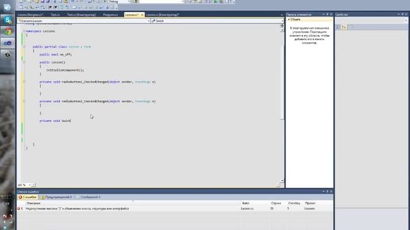Sort errors by Файл column
Viewport: 410px width, 230px height.
pyautogui.click(x=255, y=203)
